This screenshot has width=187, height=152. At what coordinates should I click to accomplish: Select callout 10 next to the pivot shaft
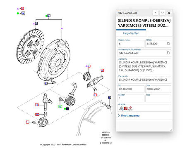37,105
